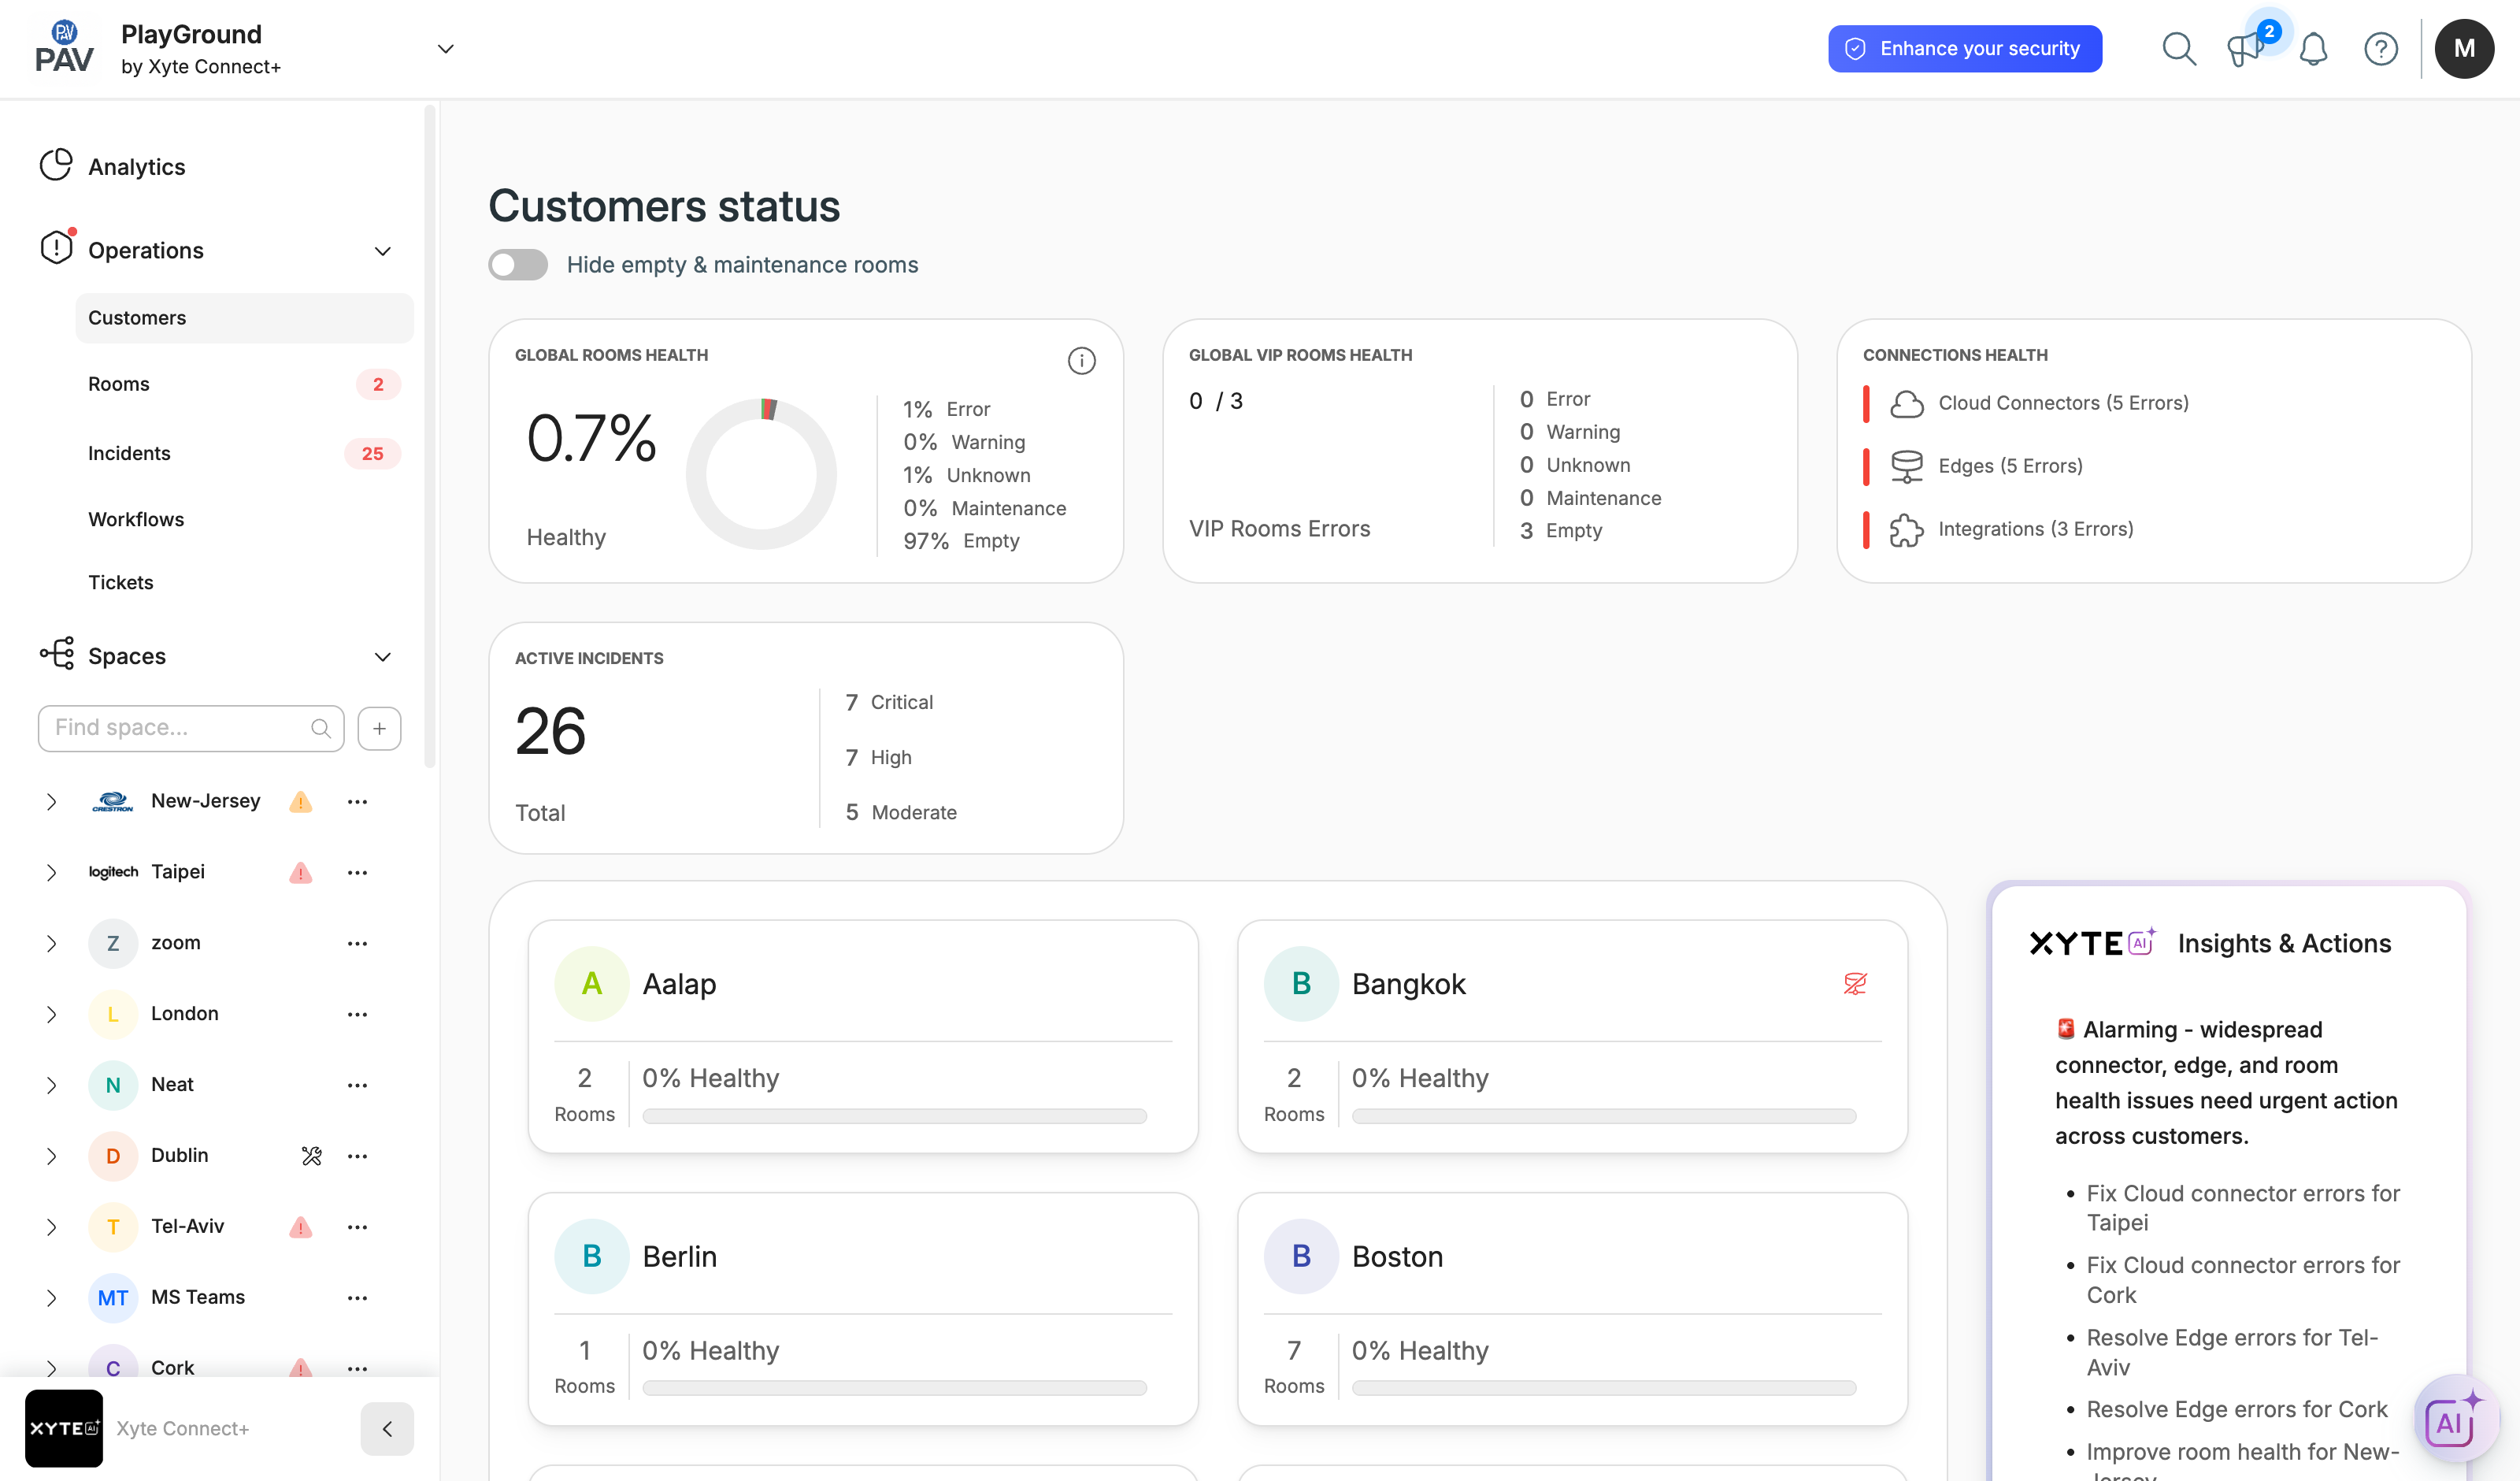The image size is (2520, 1481).
Task: Collapse the Spaces section chevron
Action: pos(382,658)
